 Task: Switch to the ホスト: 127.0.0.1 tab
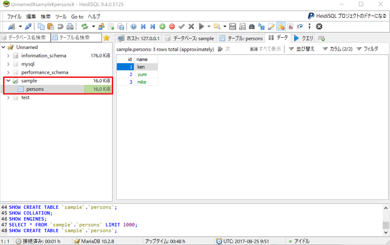click(x=139, y=38)
